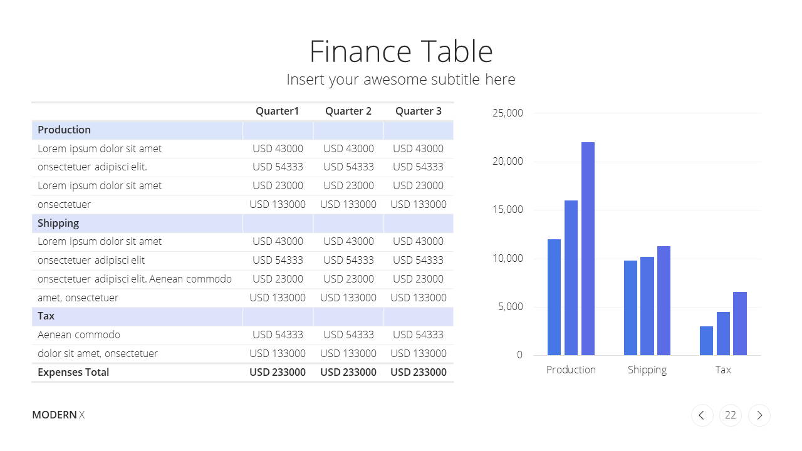Viewport: 802px width, 451px height.
Task: Select the Production section header row
Action: tap(242, 130)
